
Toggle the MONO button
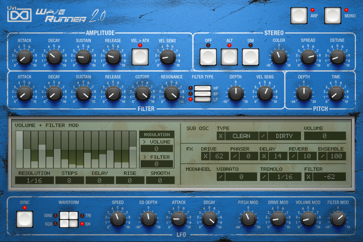click(x=332, y=16)
